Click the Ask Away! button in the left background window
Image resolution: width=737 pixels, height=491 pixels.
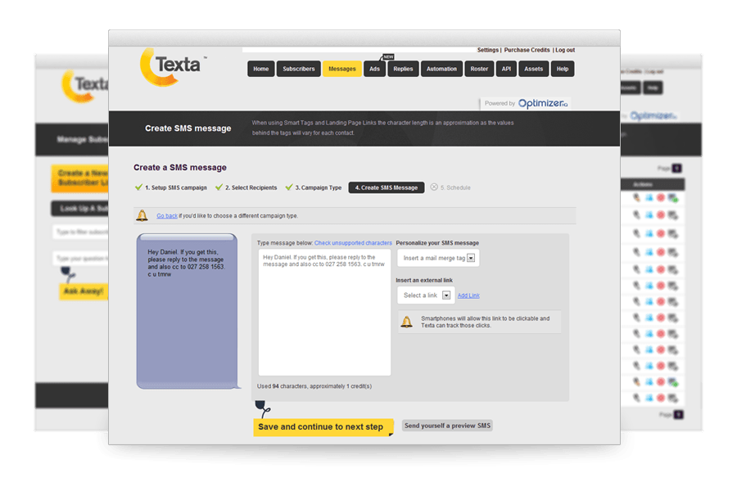click(84, 291)
